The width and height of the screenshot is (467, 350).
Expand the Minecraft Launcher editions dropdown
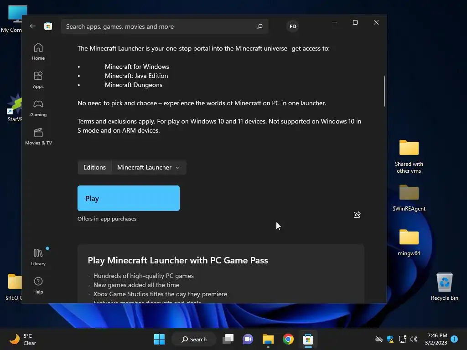pyautogui.click(x=149, y=167)
